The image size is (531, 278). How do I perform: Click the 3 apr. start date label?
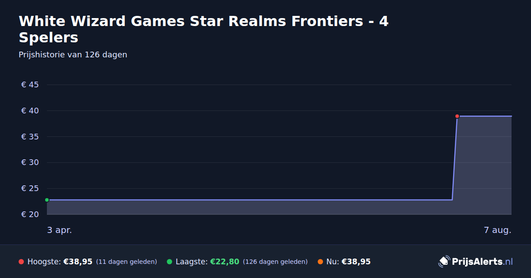59,230
